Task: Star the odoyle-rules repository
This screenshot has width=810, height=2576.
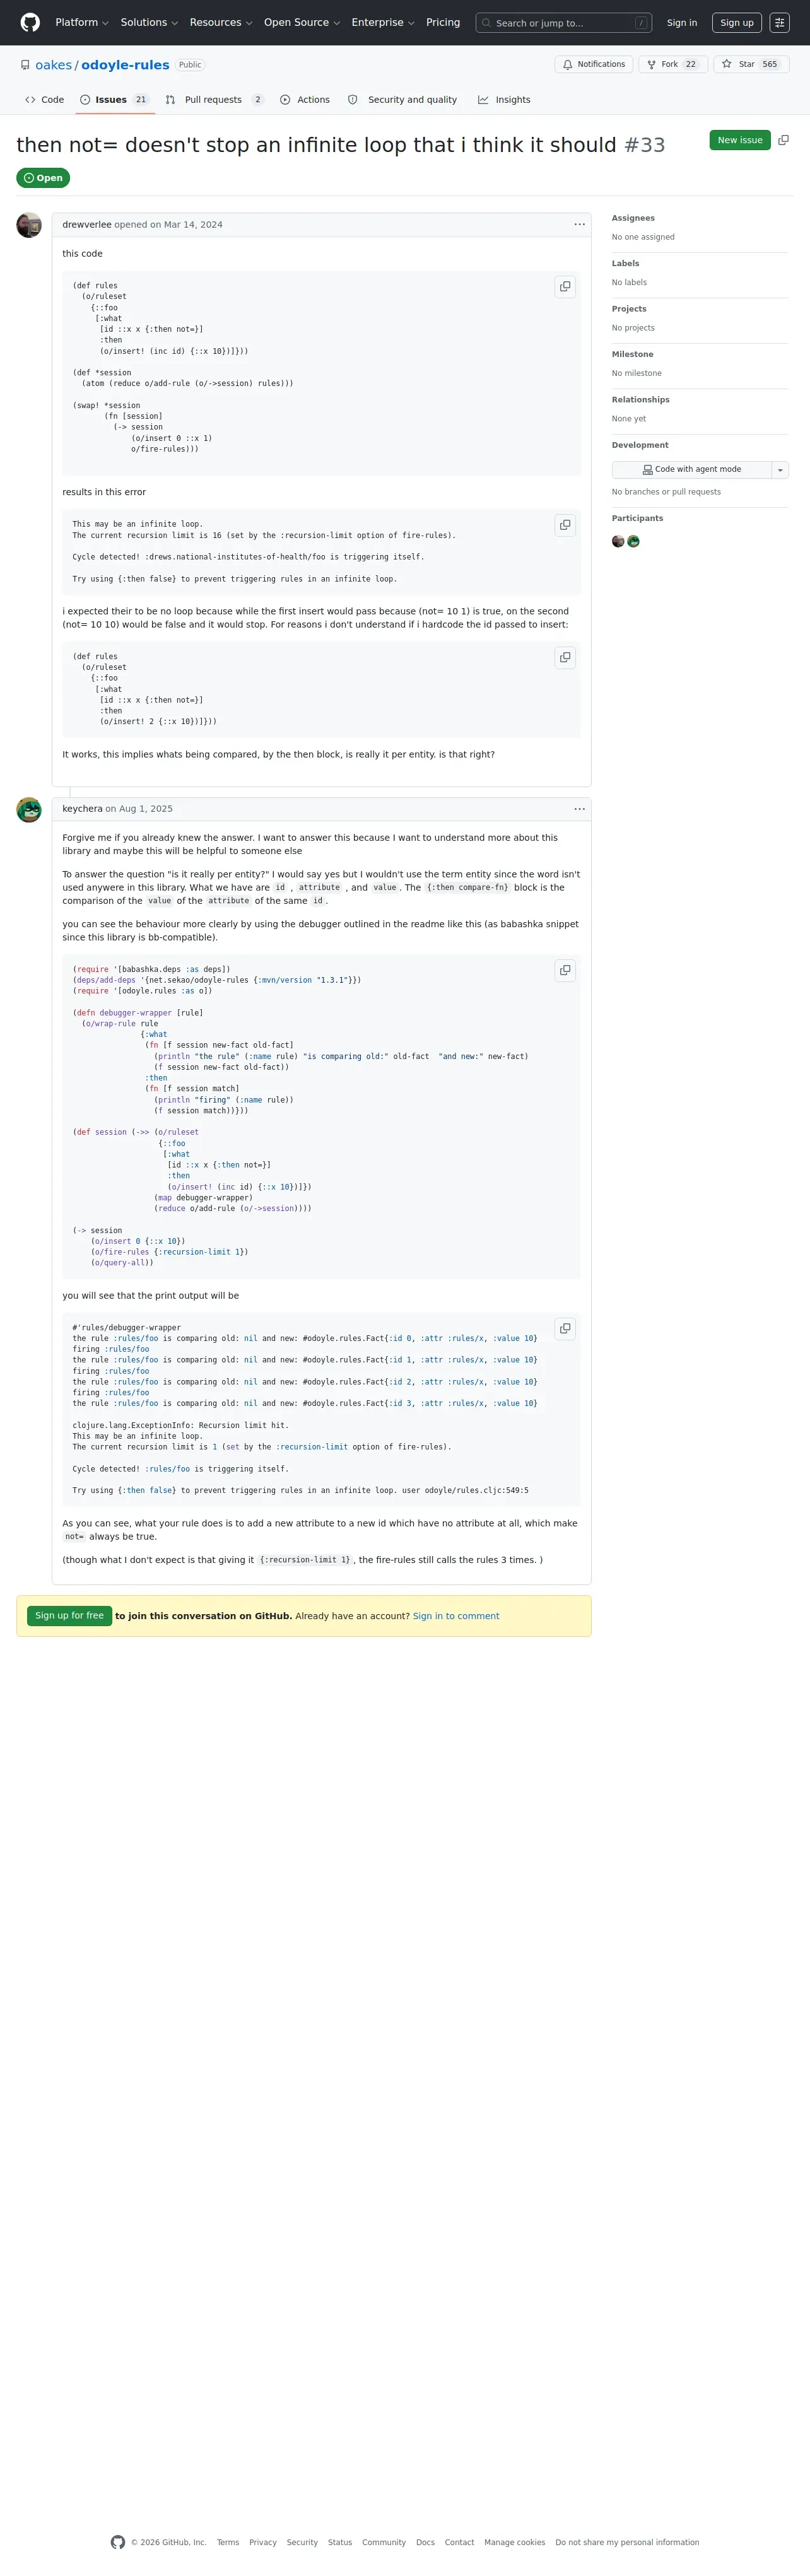Action: (751, 64)
